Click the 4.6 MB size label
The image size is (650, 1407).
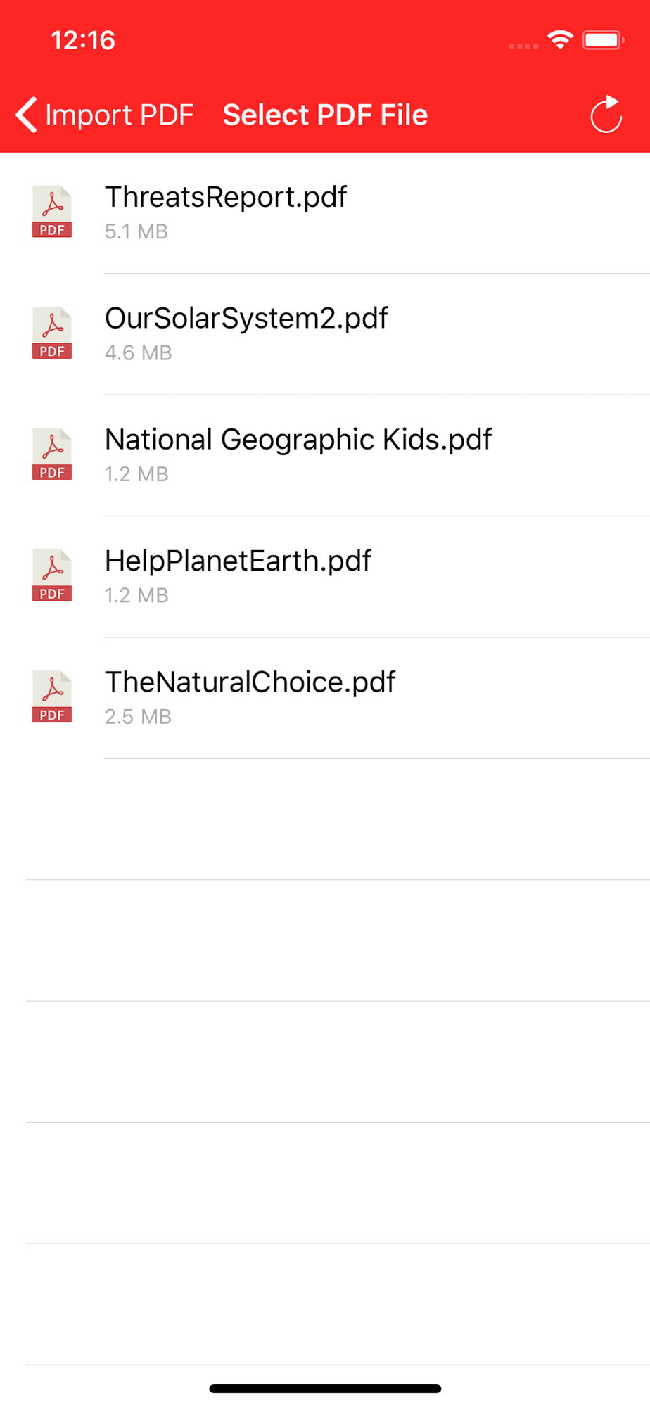pyautogui.click(x=139, y=352)
